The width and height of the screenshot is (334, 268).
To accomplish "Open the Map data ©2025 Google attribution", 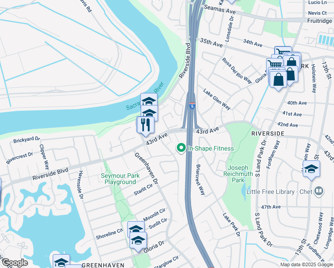I will [x=306, y=264].
